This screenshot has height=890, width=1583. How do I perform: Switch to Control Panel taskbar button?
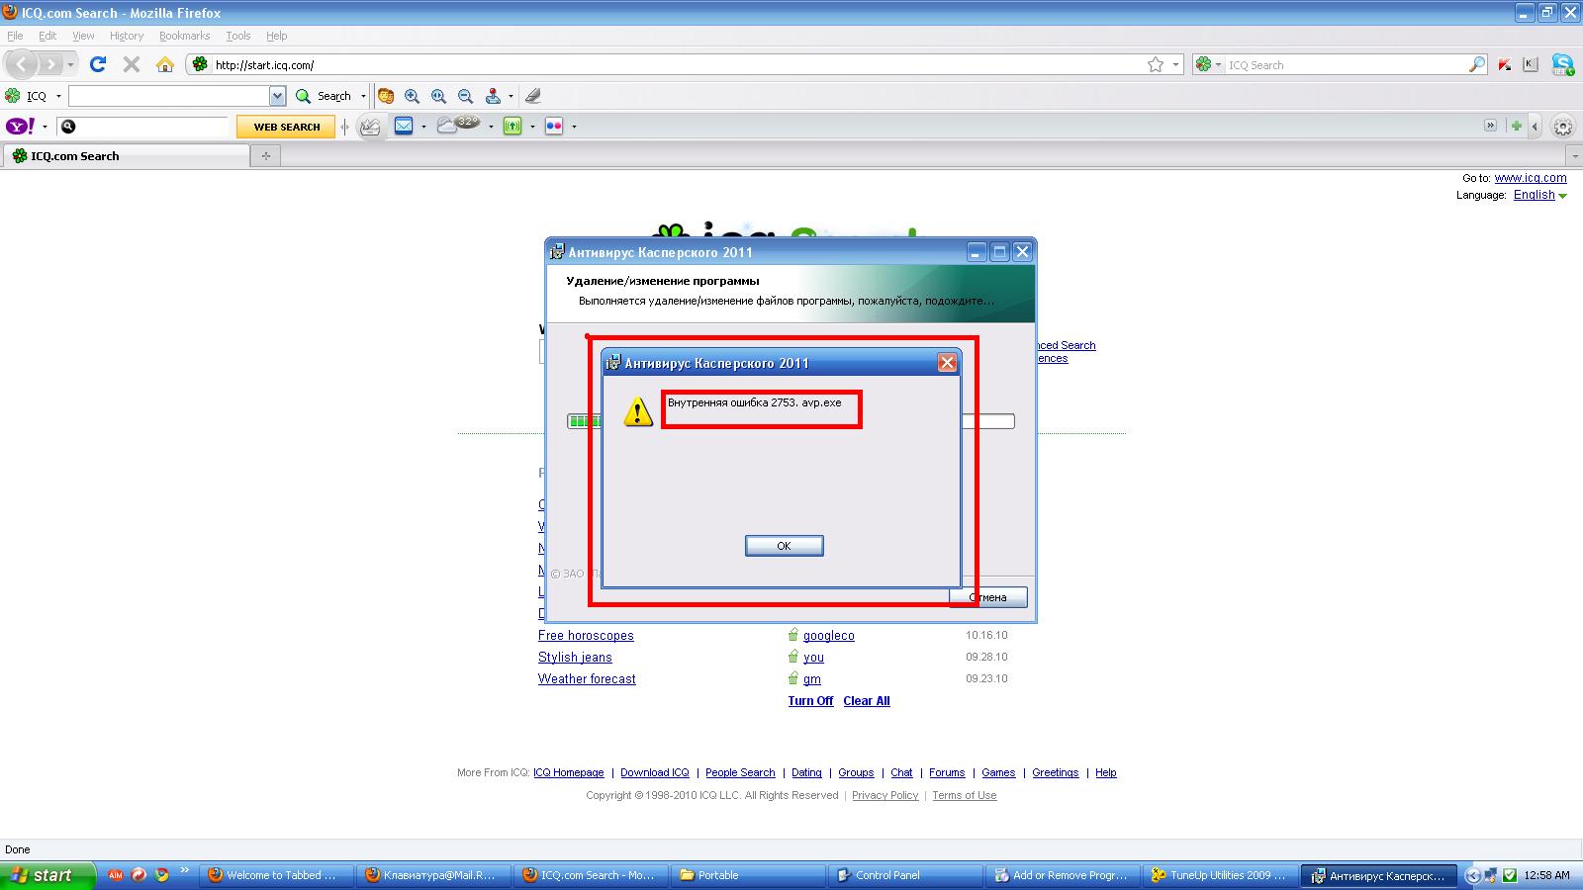(x=904, y=875)
